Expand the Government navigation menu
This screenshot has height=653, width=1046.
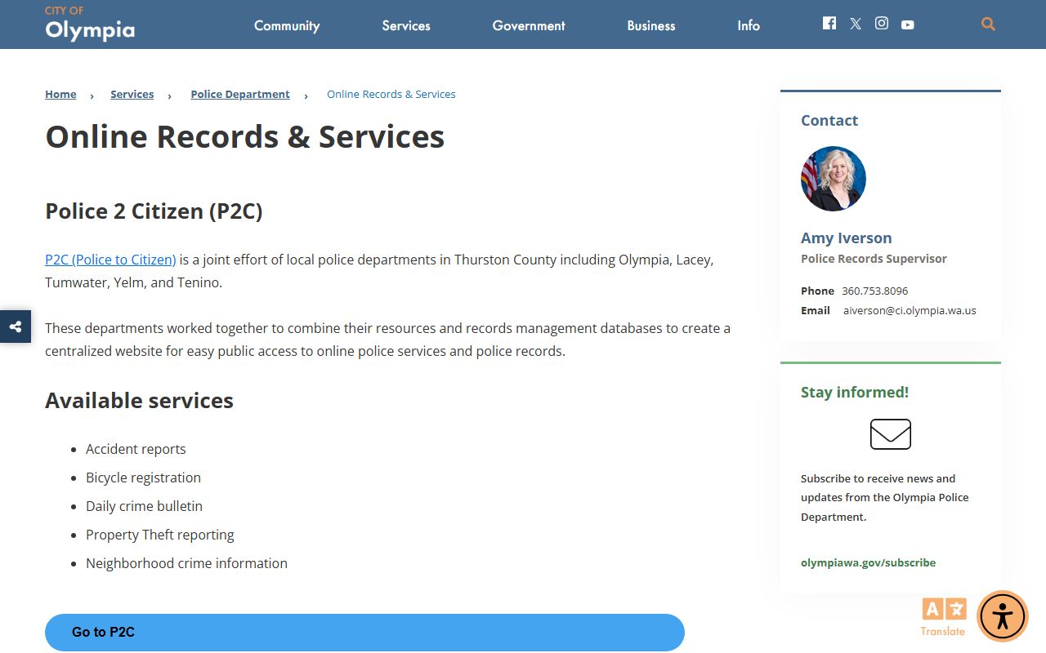pos(529,25)
